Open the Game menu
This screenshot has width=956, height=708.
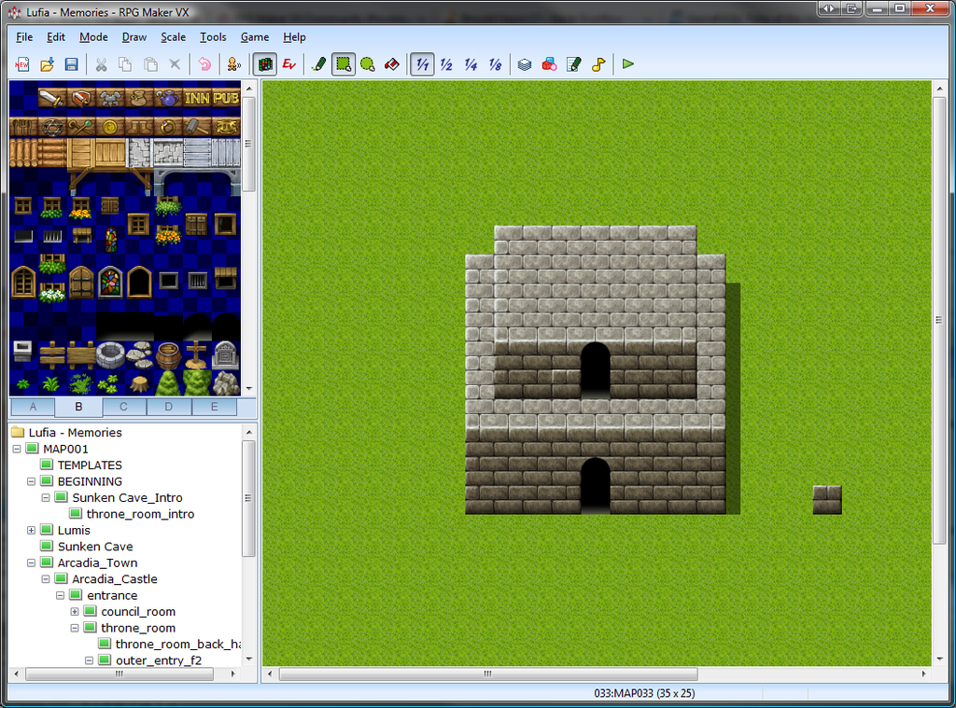point(254,37)
